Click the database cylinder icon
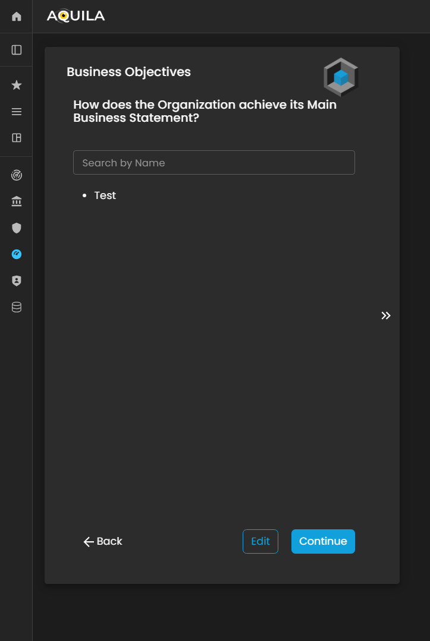Viewport: 430px width, 641px height. pos(17,307)
